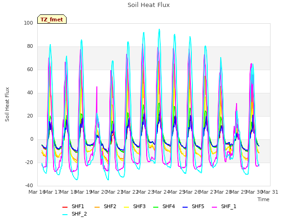Image resolution: width=298 pixels, height=223 pixels.
Task: Click the 20 y-axis tick label
Action: (x=30, y=116)
